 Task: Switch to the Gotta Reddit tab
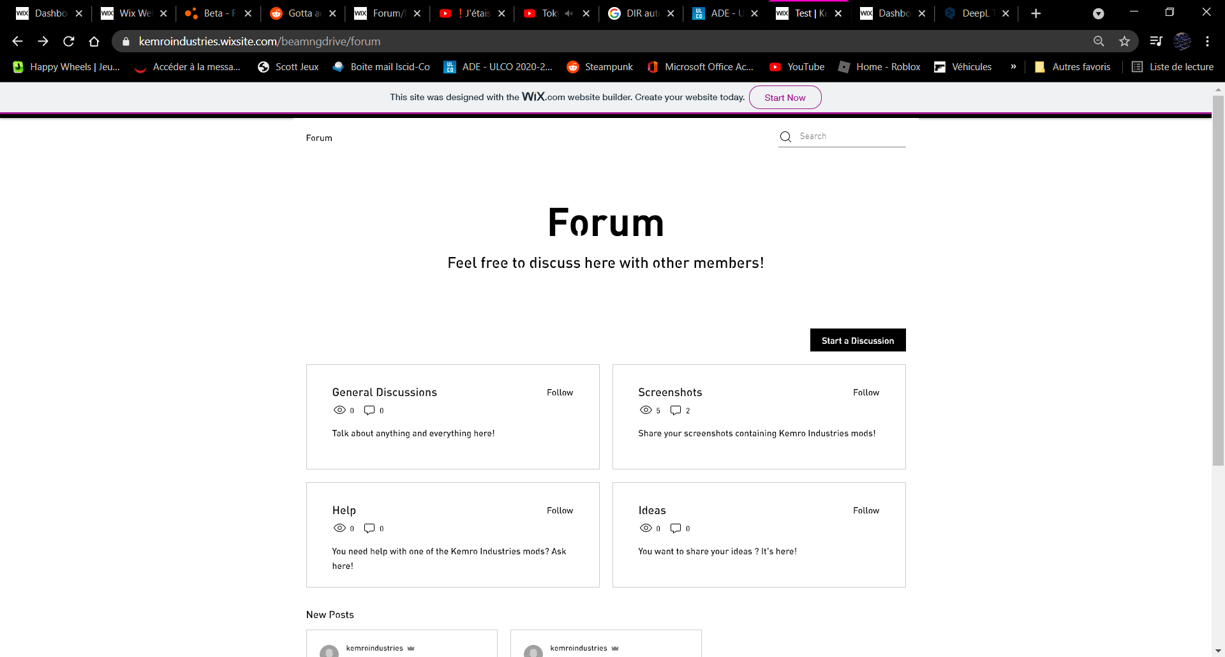click(x=300, y=13)
